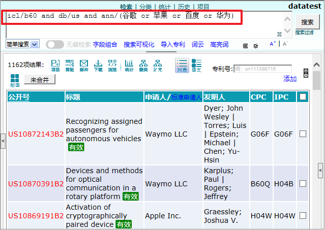Click the layout icon beside 高亮词
This screenshot has height=230, width=325.
246,46
